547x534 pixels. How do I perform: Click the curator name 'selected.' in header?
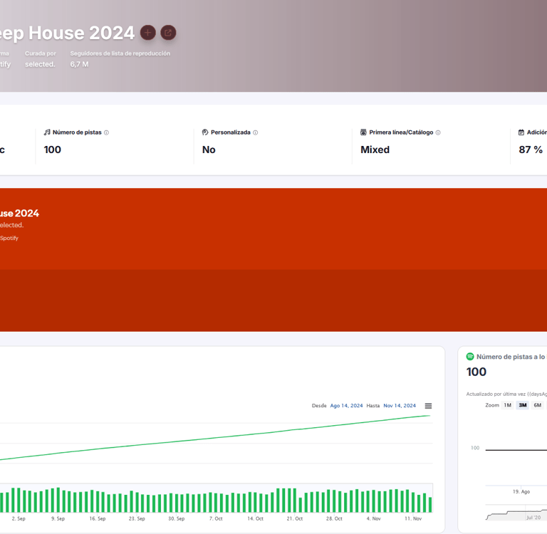[40, 64]
